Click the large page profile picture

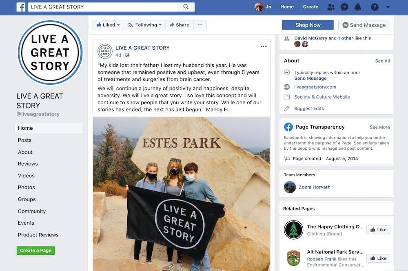click(50, 52)
